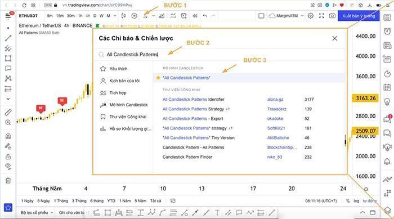The height and width of the screenshot is (219, 394).
Task: Open the TradingView hamburger menu
Action: click(x=8, y=16)
